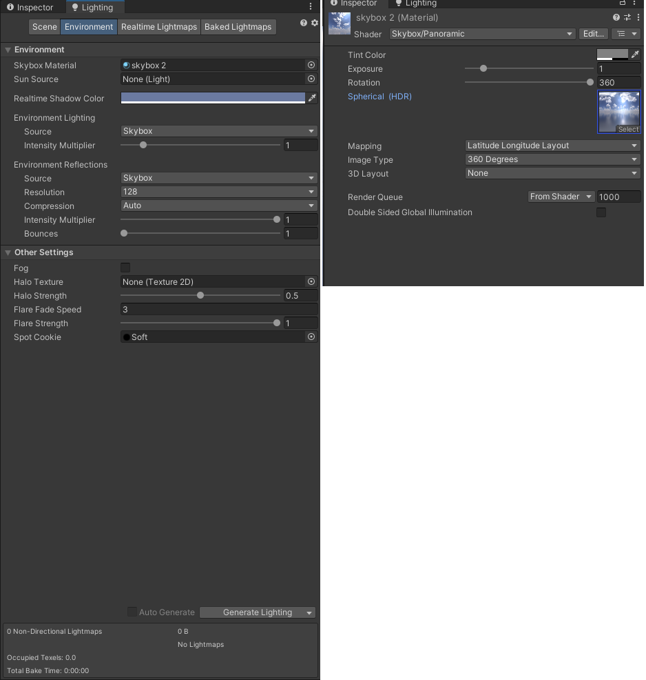Use eyedropper for Realtime Shadow Color
Viewport: 646px width, 680px height.
coord(312,98)
